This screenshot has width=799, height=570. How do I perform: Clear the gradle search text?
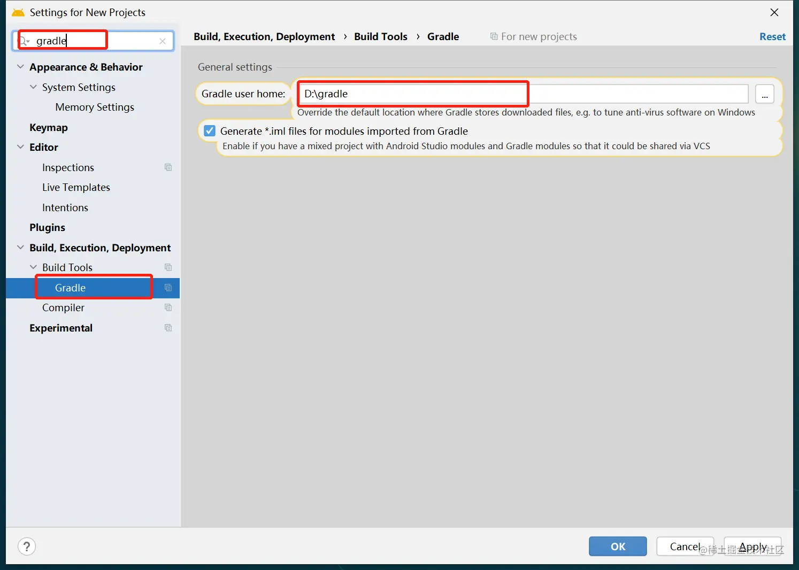(x=163, y=41)
